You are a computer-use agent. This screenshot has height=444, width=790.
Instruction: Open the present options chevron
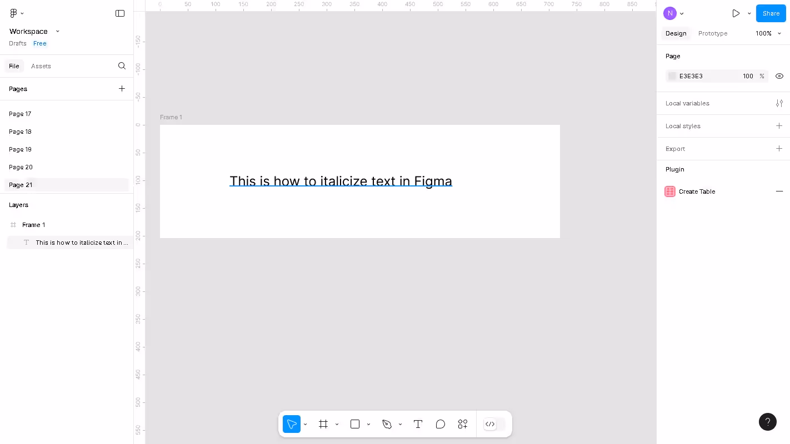coord(749,13)
